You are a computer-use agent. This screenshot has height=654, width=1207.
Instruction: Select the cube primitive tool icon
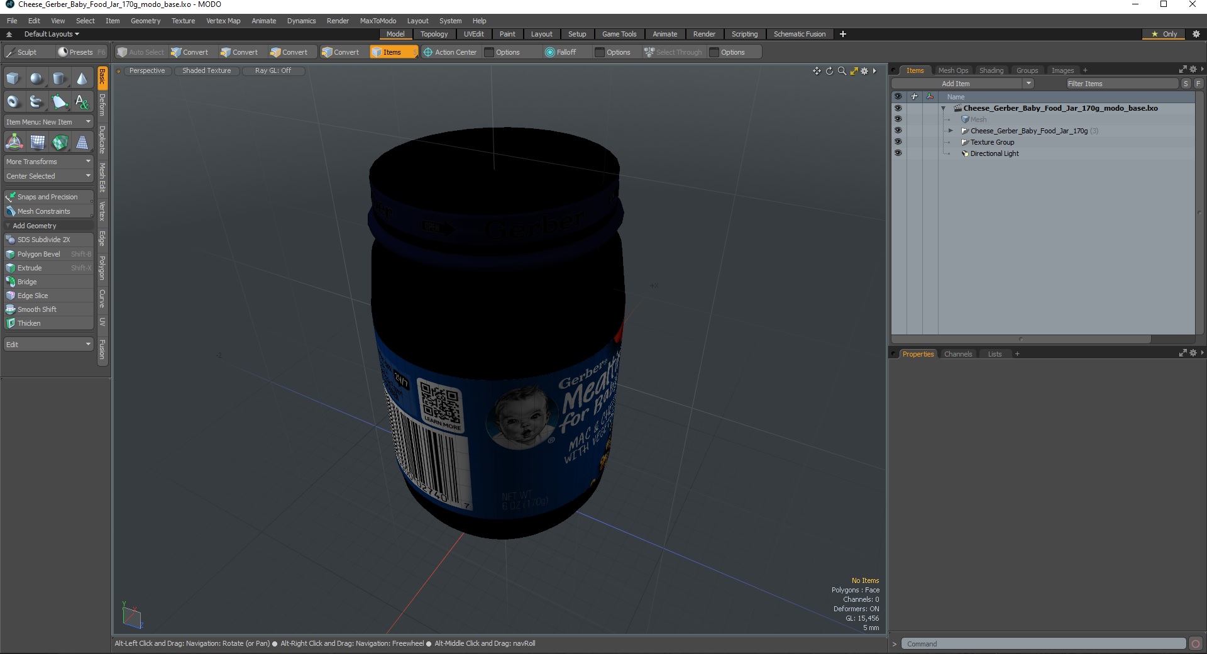pos(13,79)
